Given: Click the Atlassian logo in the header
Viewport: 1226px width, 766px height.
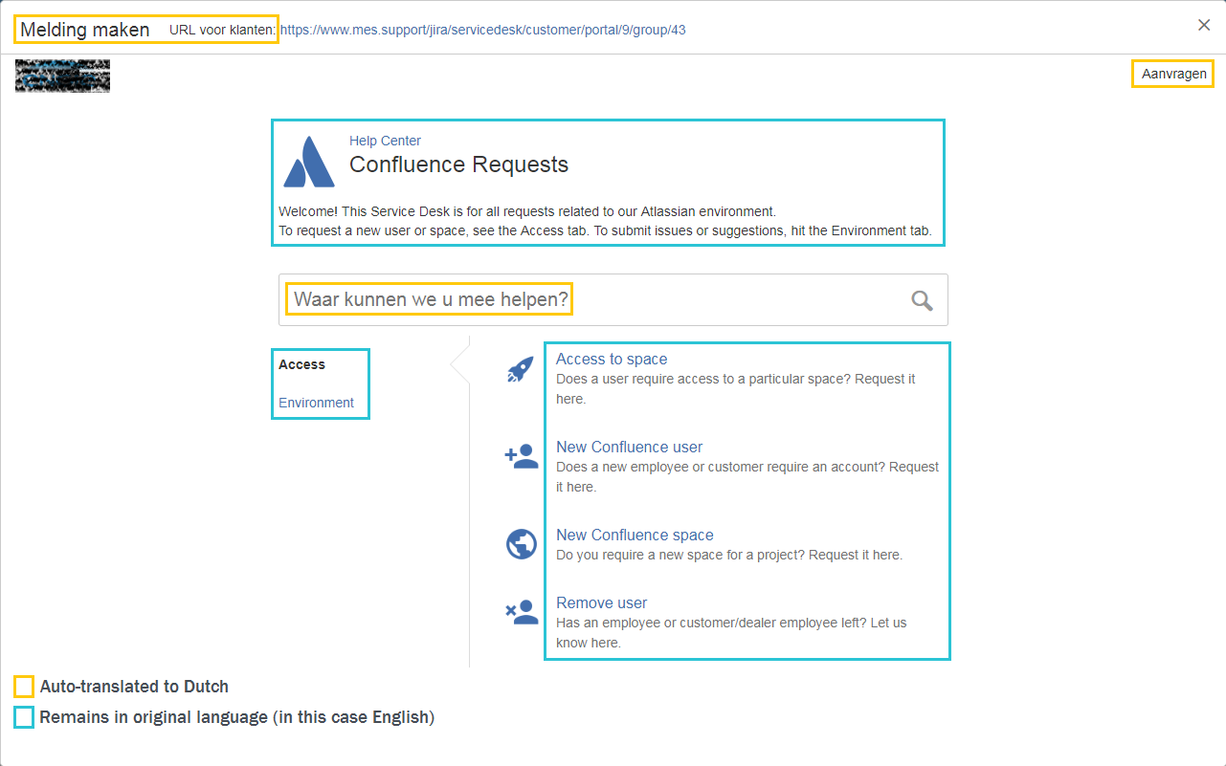Looking at the screenshot, I should pos(309,162).
